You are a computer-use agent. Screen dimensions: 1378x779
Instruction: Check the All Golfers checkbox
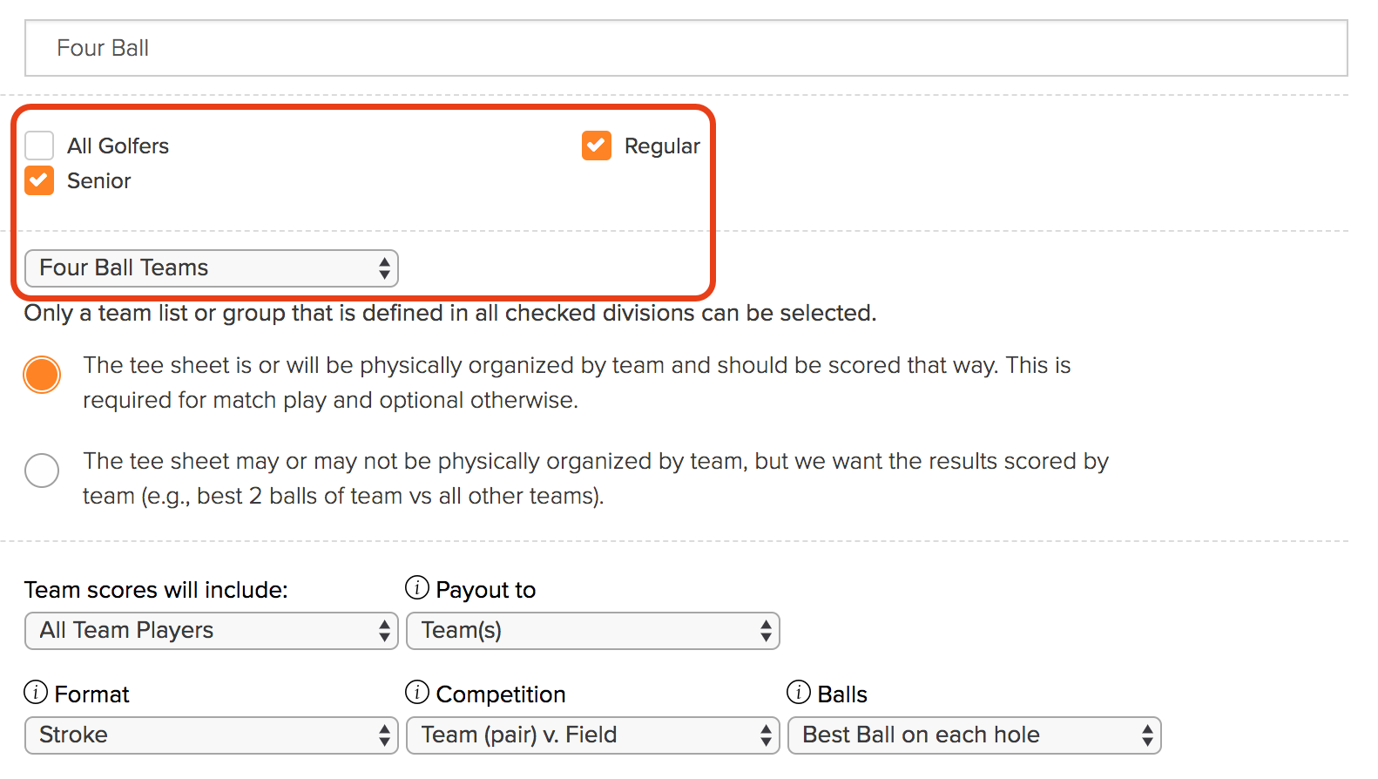click(39, 146)
